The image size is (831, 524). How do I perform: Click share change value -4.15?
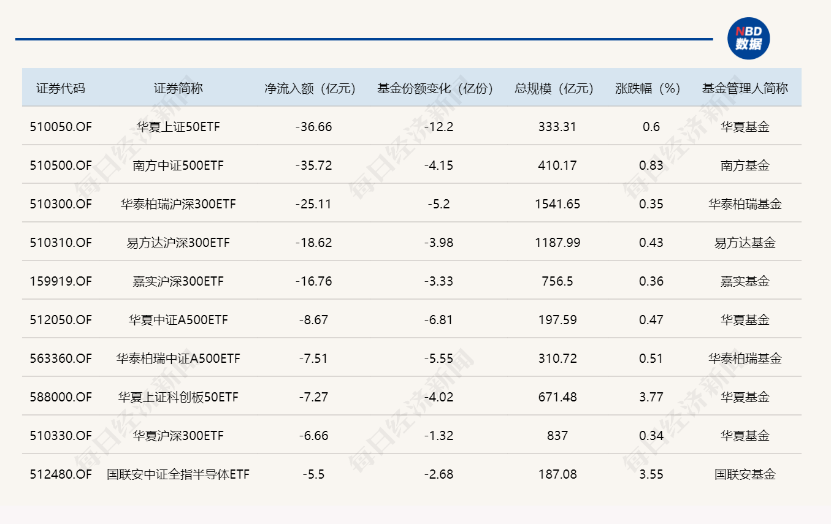(438, 165)
